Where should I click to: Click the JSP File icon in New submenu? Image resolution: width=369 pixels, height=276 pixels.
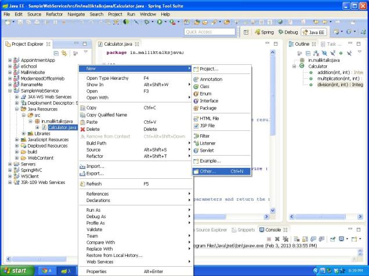pyautogui.click(x=196, y=126)
